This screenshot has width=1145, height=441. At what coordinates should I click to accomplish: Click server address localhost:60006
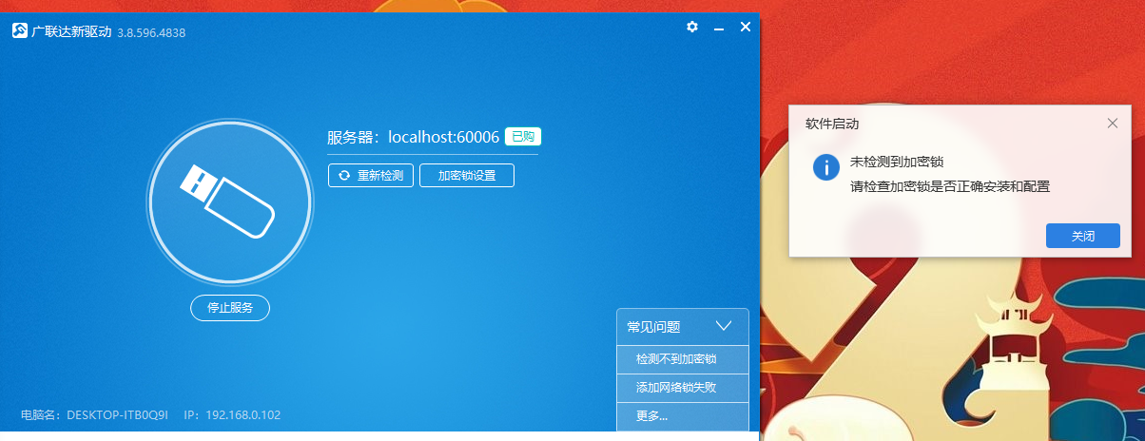[444, 137]
